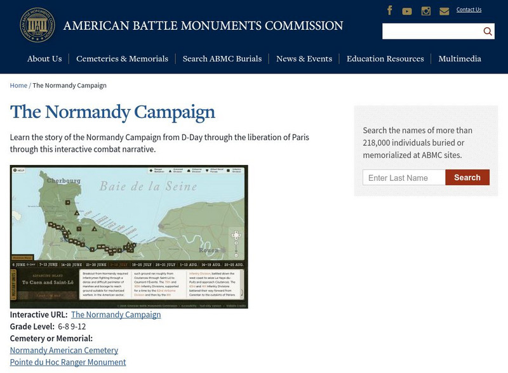Open the YouTube channel icon
This screenshot has width=508, height=373.
[x=407, y=11]
